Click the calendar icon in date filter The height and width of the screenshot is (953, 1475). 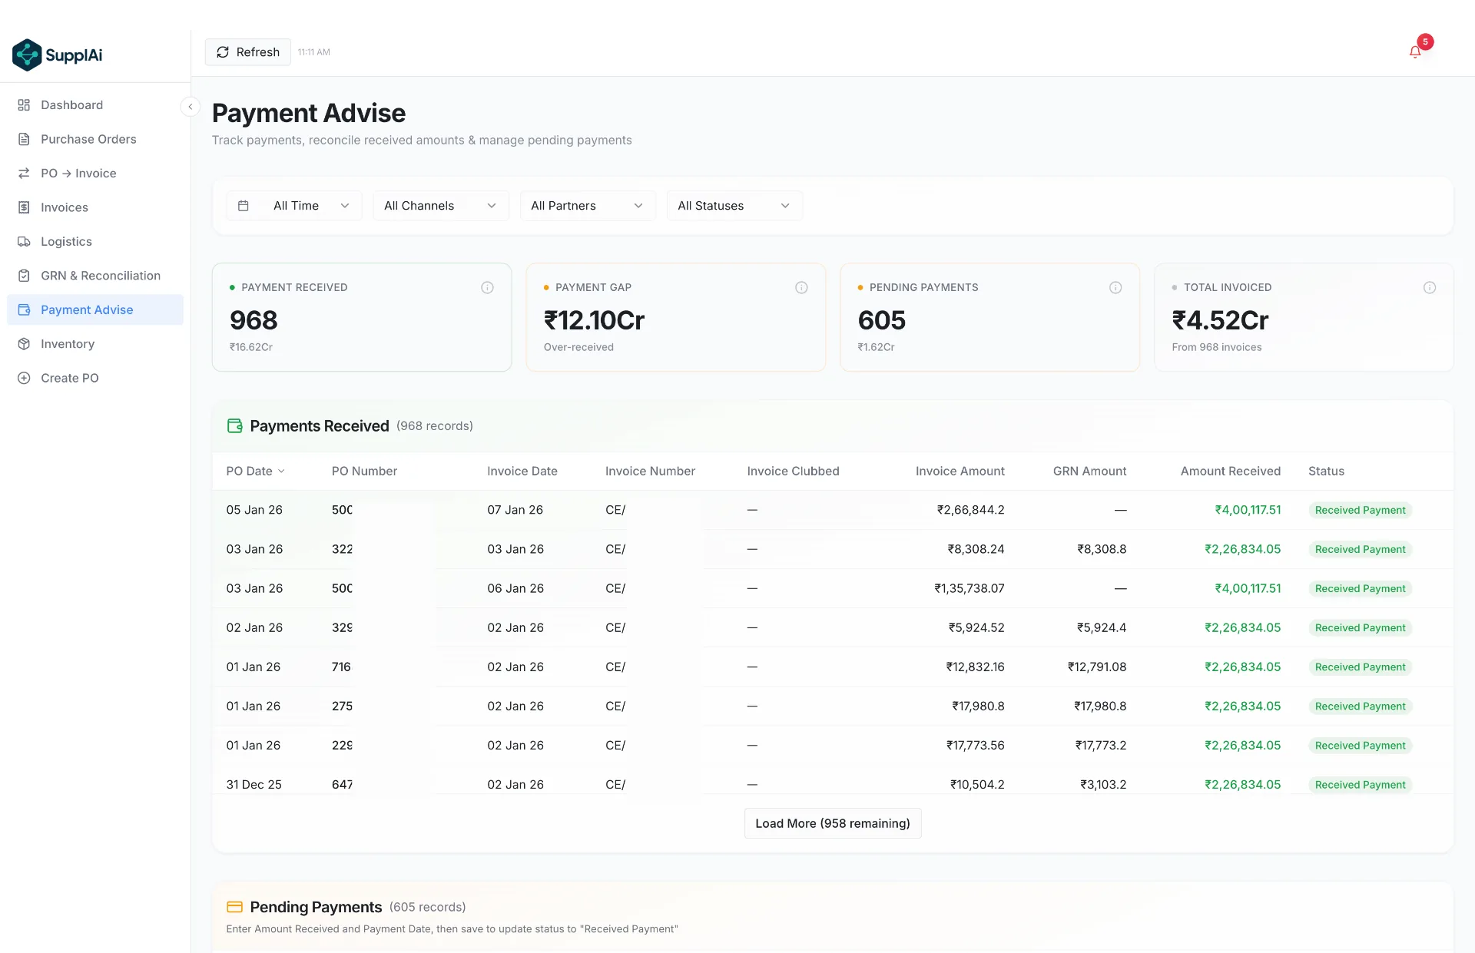click(x=244, y=206)
